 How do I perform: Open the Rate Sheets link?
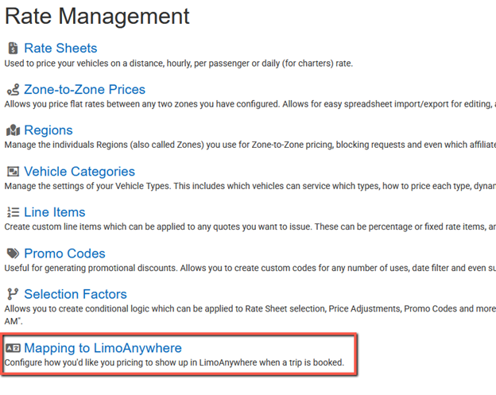pos(60,48)
